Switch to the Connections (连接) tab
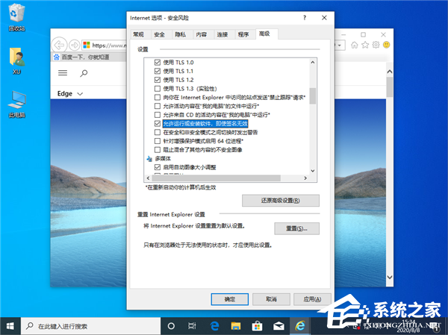Viewport: 448px width, 335px height. click(x=223, y=34)
